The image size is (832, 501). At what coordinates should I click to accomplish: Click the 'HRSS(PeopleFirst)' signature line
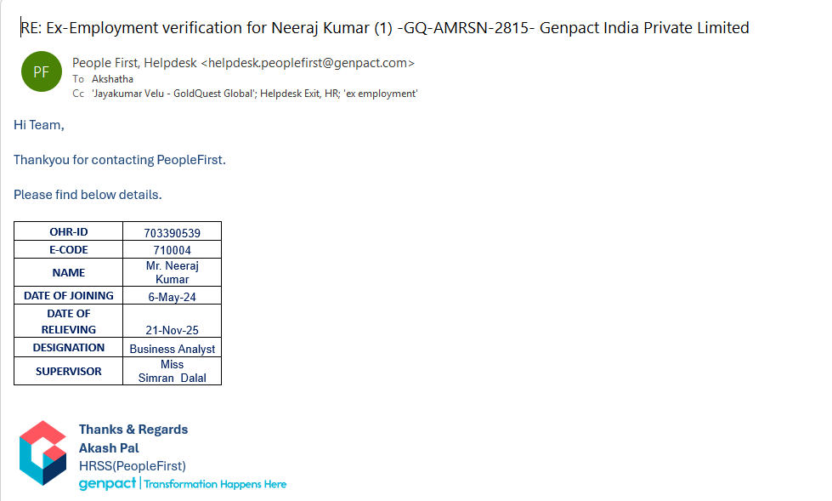(x=132, y=466)
